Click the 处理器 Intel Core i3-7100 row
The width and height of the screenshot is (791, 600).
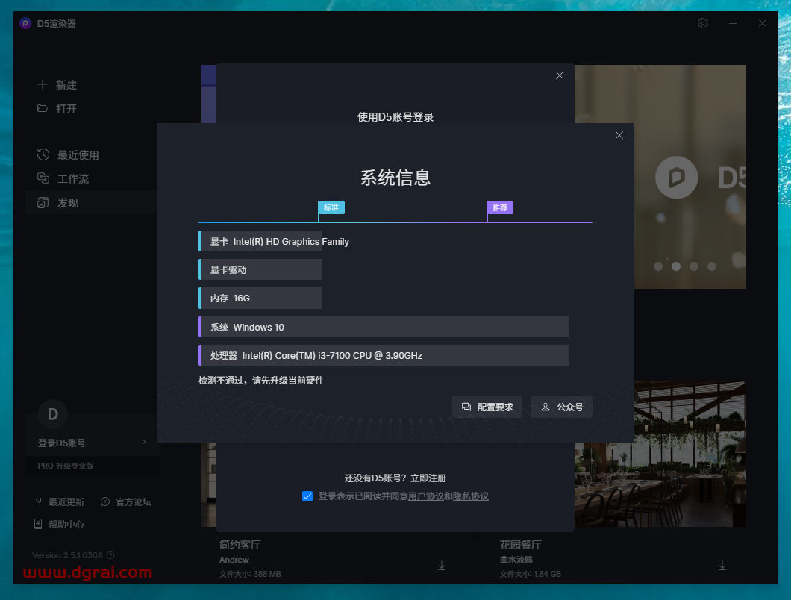click(x=384, y=355)
